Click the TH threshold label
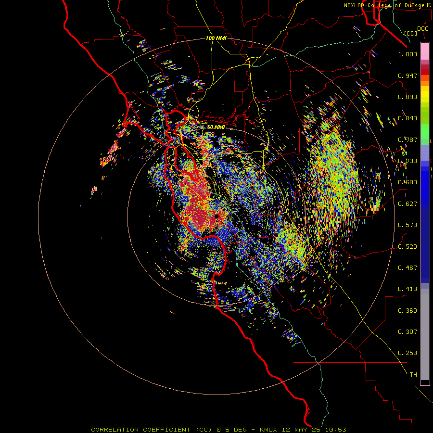 coord(413,375)
